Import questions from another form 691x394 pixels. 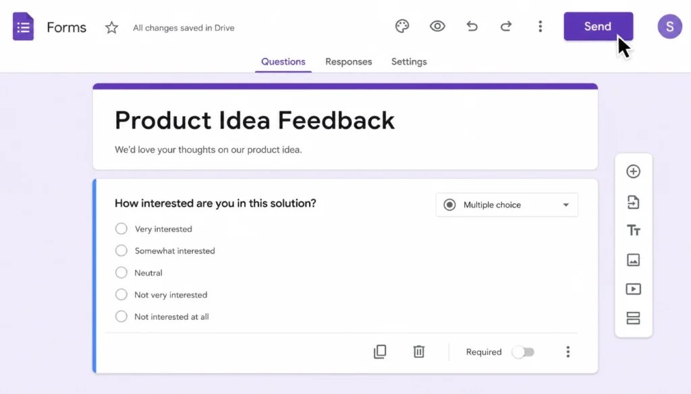(633, 202)
